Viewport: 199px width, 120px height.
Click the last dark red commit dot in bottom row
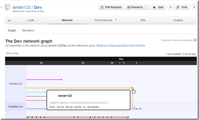[x=128, y=117]
